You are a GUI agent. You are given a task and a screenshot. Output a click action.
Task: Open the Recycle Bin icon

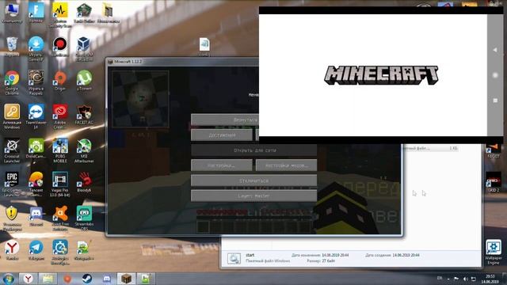tap(12, 46)
